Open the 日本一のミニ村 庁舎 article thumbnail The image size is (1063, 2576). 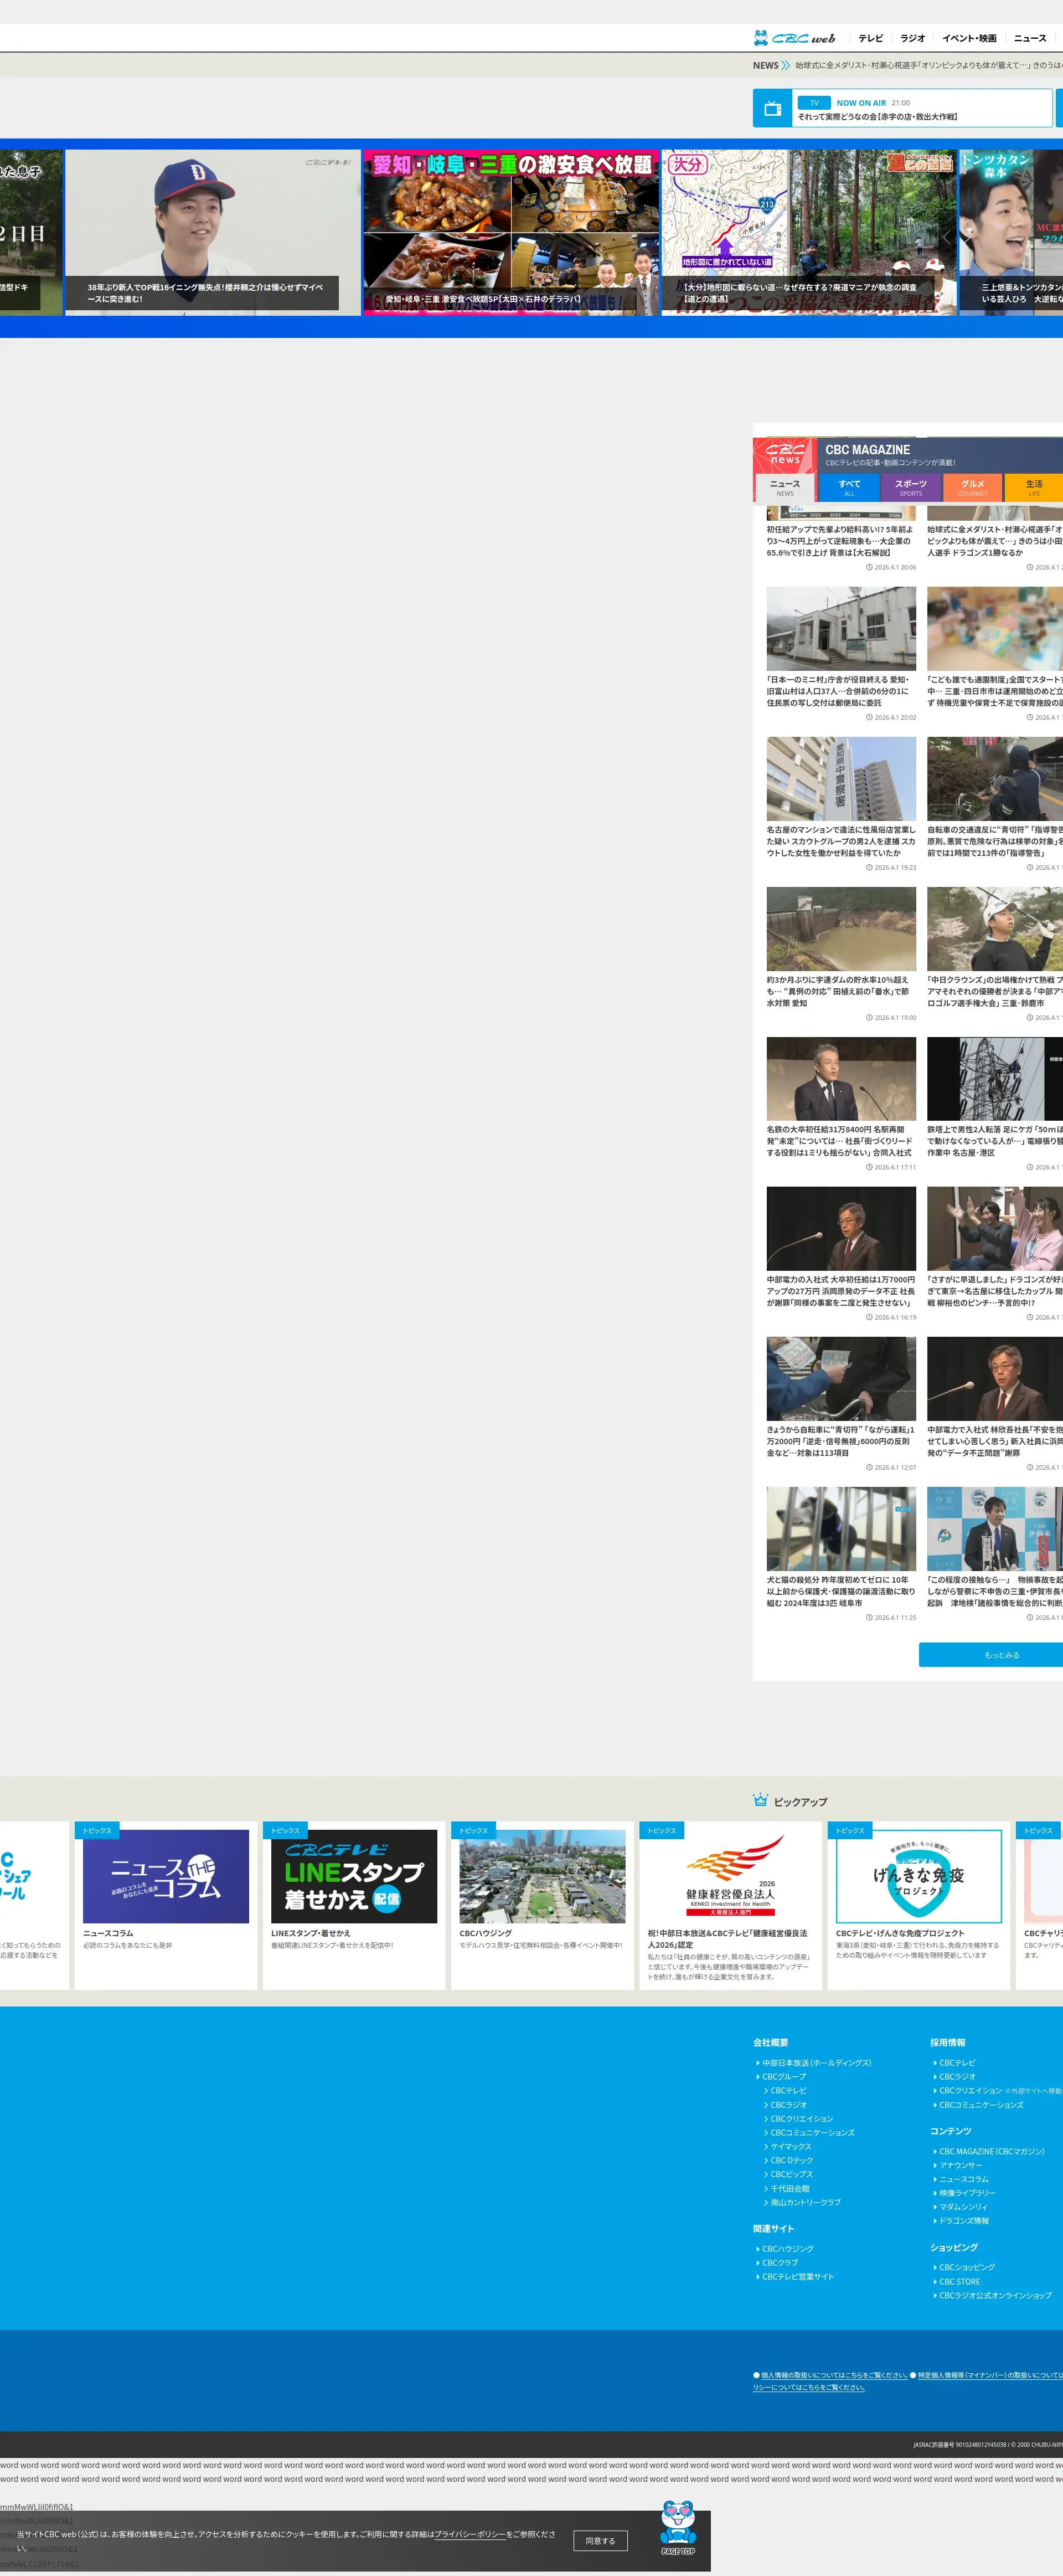[x=841, y=628]
